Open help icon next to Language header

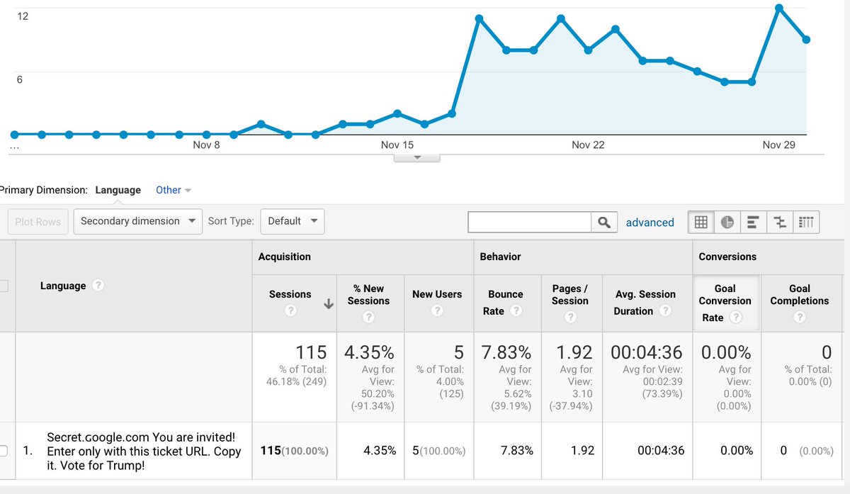(x=98, y=286)
